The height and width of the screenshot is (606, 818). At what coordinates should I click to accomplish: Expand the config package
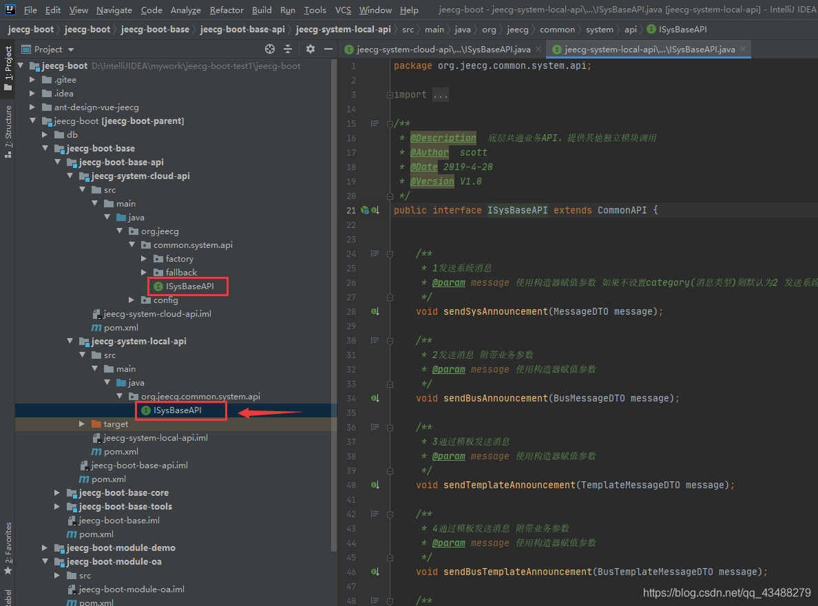pos(132,300)
